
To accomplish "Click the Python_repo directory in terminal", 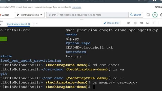I will coord(78,43).
